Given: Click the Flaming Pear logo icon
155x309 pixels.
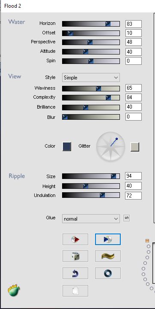Looking at the screenshot, I should [14, 290].
